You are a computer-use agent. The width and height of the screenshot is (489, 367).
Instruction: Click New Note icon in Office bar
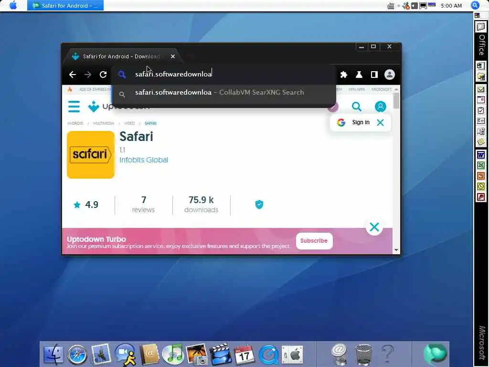pyautogui.click(x=480, y=142)
